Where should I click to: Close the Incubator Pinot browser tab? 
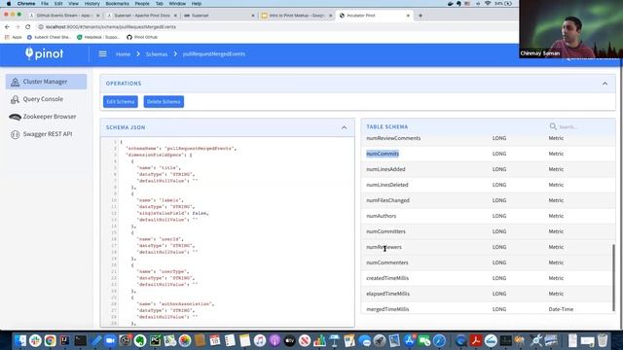click(408, 16)
